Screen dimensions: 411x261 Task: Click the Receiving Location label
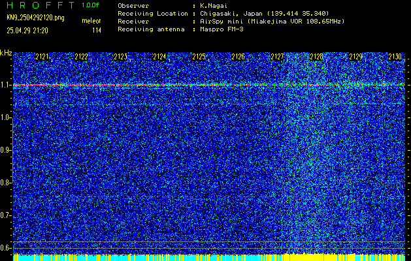click(153, 13)
